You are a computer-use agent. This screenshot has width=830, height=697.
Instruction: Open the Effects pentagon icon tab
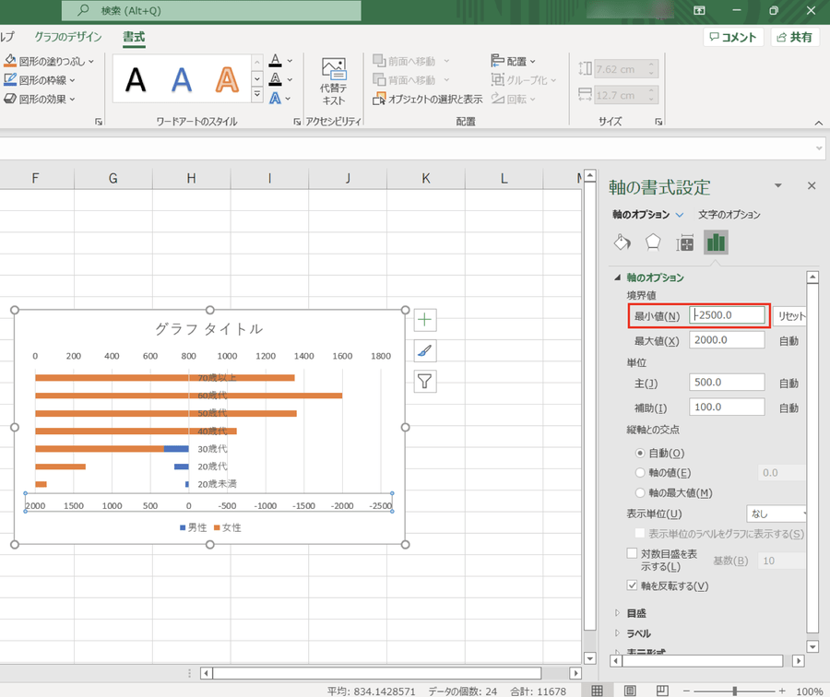[653, 242]
